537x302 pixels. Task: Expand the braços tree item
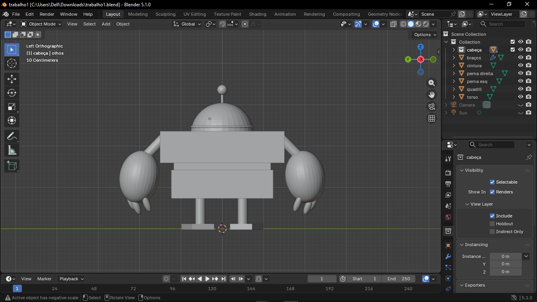[454, 58]
